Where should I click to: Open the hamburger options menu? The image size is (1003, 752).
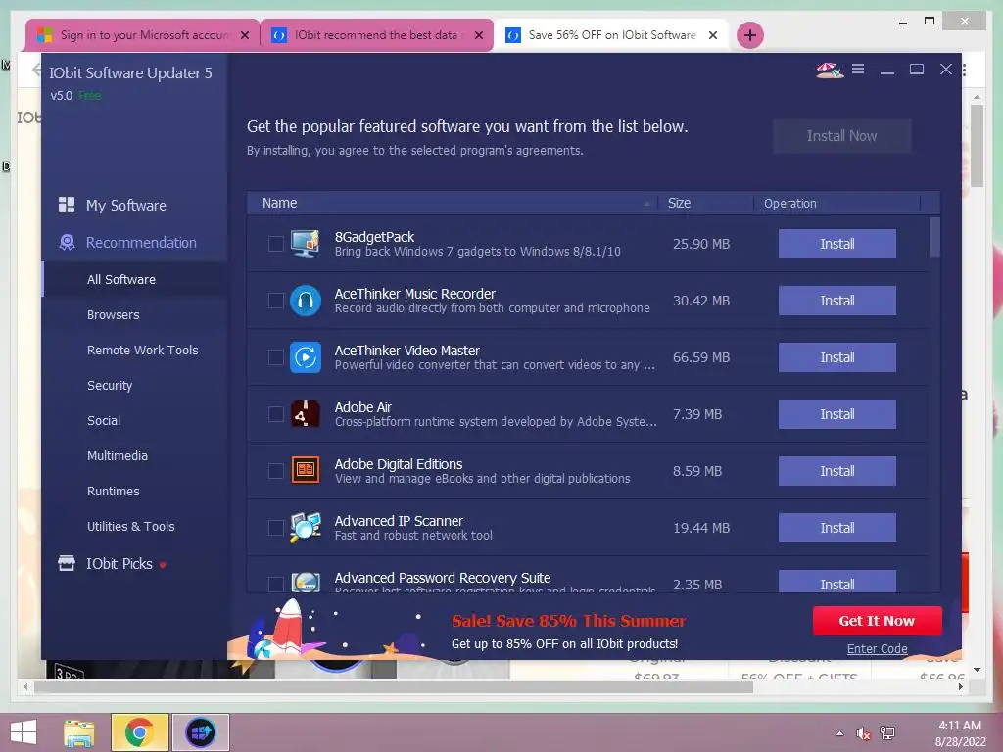coord(858,69)
